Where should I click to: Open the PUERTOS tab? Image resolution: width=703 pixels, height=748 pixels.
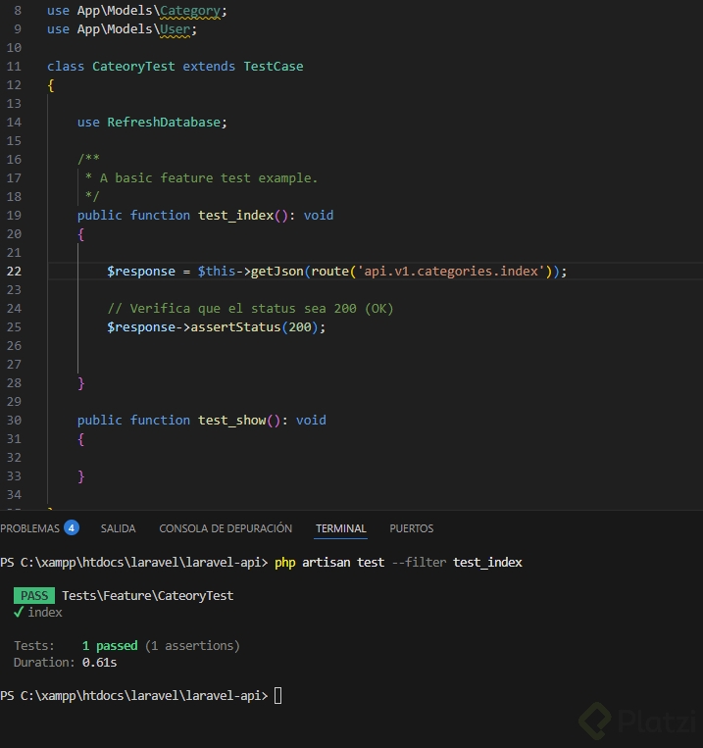point(412,528)
